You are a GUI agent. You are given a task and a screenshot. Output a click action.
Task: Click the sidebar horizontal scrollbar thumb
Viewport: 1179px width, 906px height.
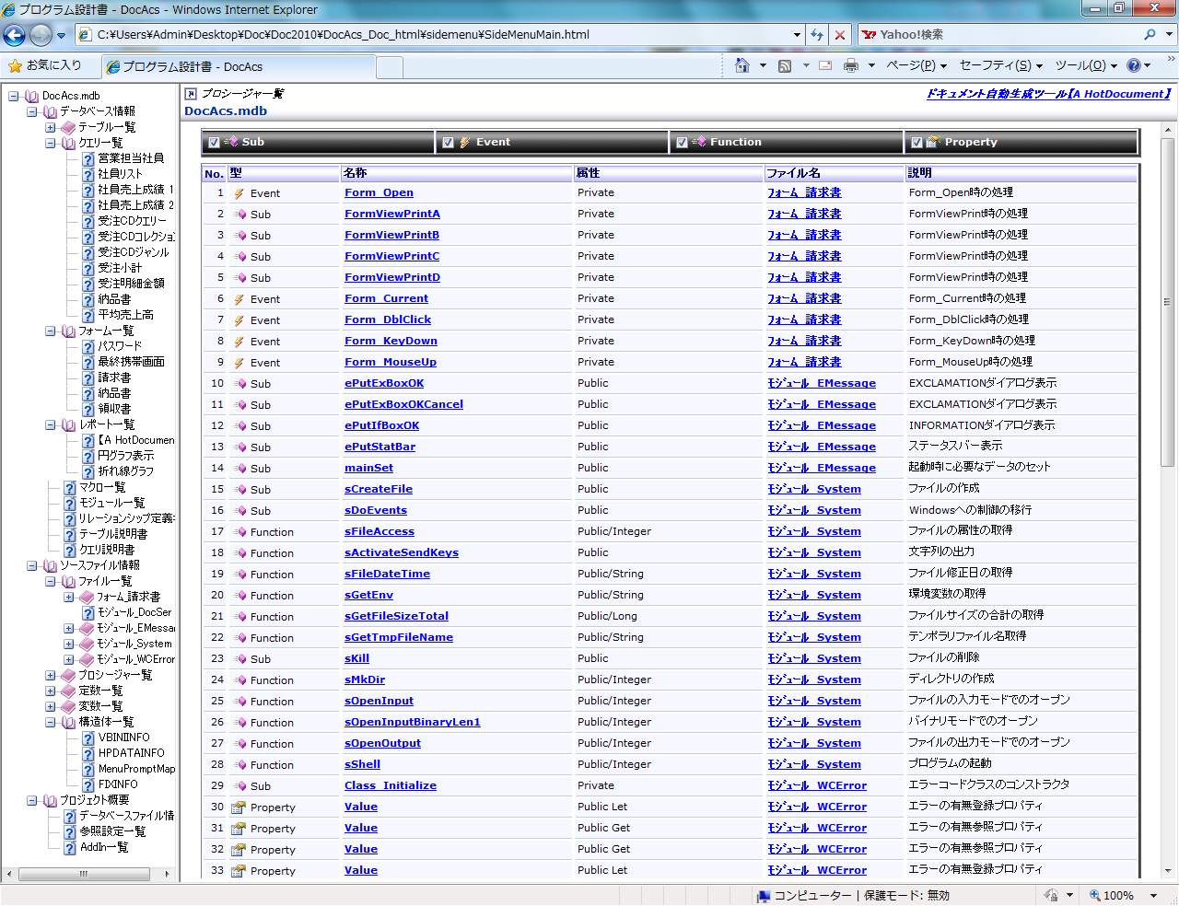(83, 874)
